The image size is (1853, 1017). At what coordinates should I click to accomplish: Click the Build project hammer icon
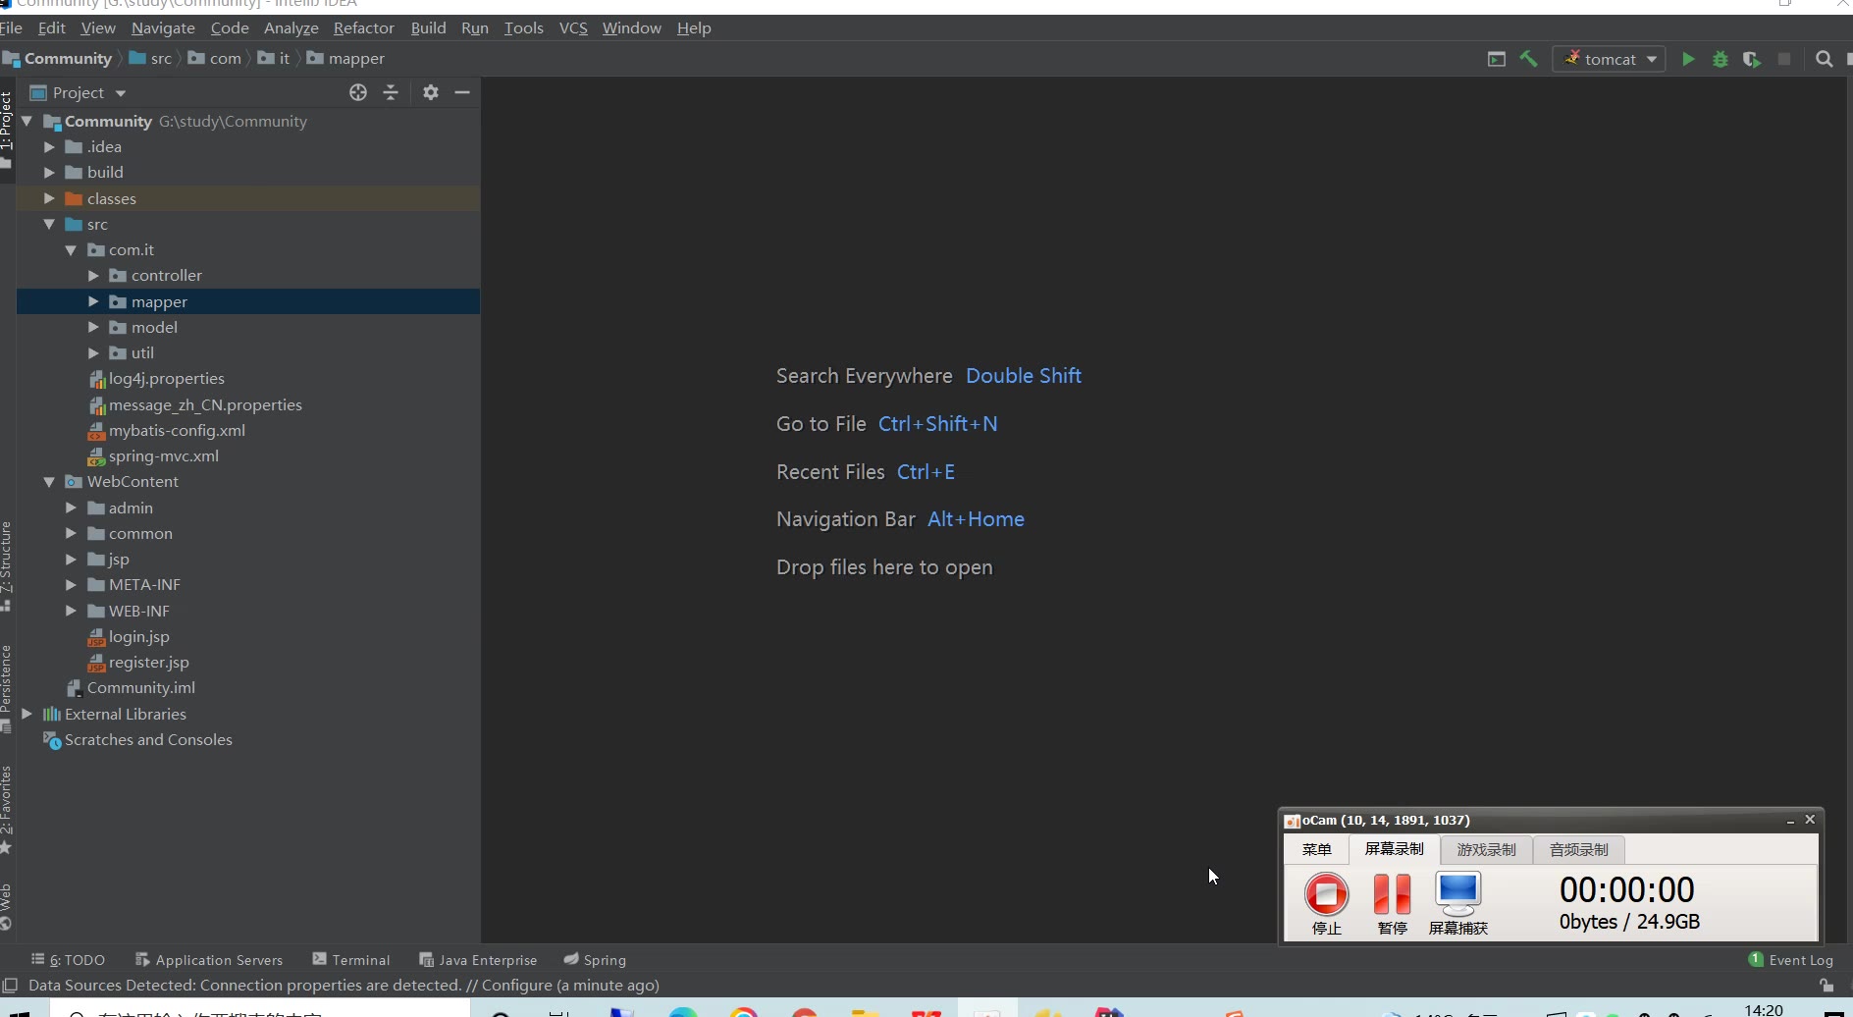coord(1528,59)
